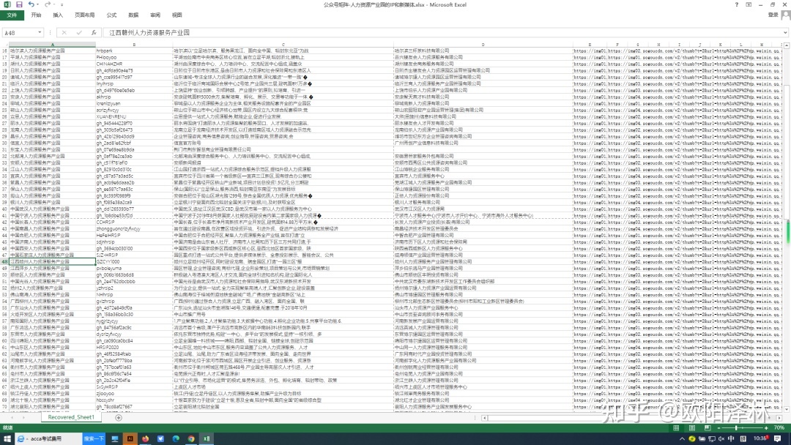
Task: Expand the Name Box dropdown arrow
Action: pos(40,33)
